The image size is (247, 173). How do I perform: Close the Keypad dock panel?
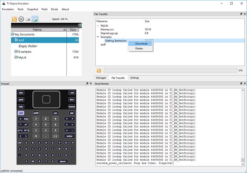point(91,83)
